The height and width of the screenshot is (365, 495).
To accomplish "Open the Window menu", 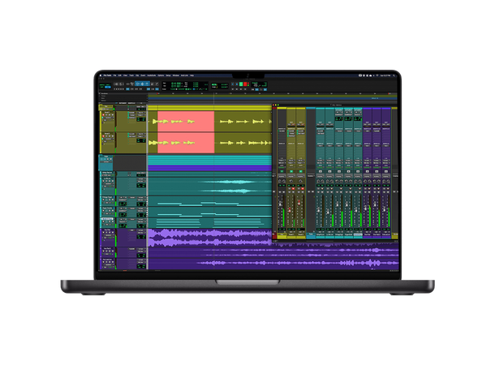I will point(176,75).
